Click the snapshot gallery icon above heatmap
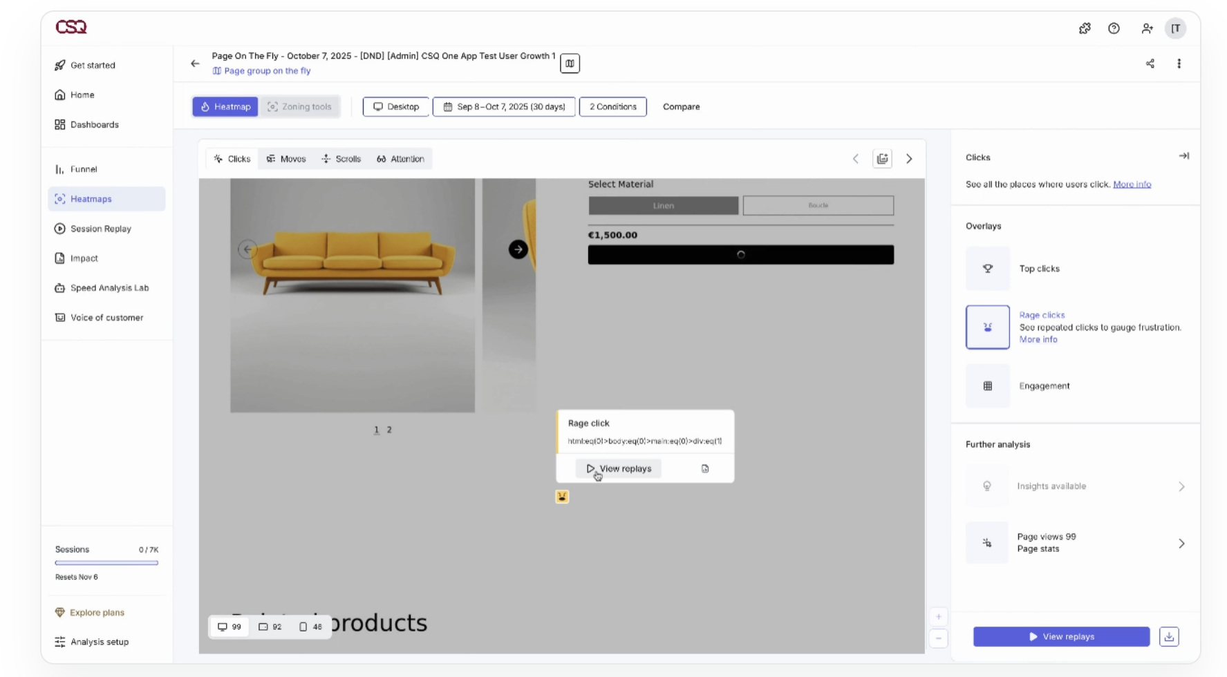 pyautogui.click(x=882, y=159)
